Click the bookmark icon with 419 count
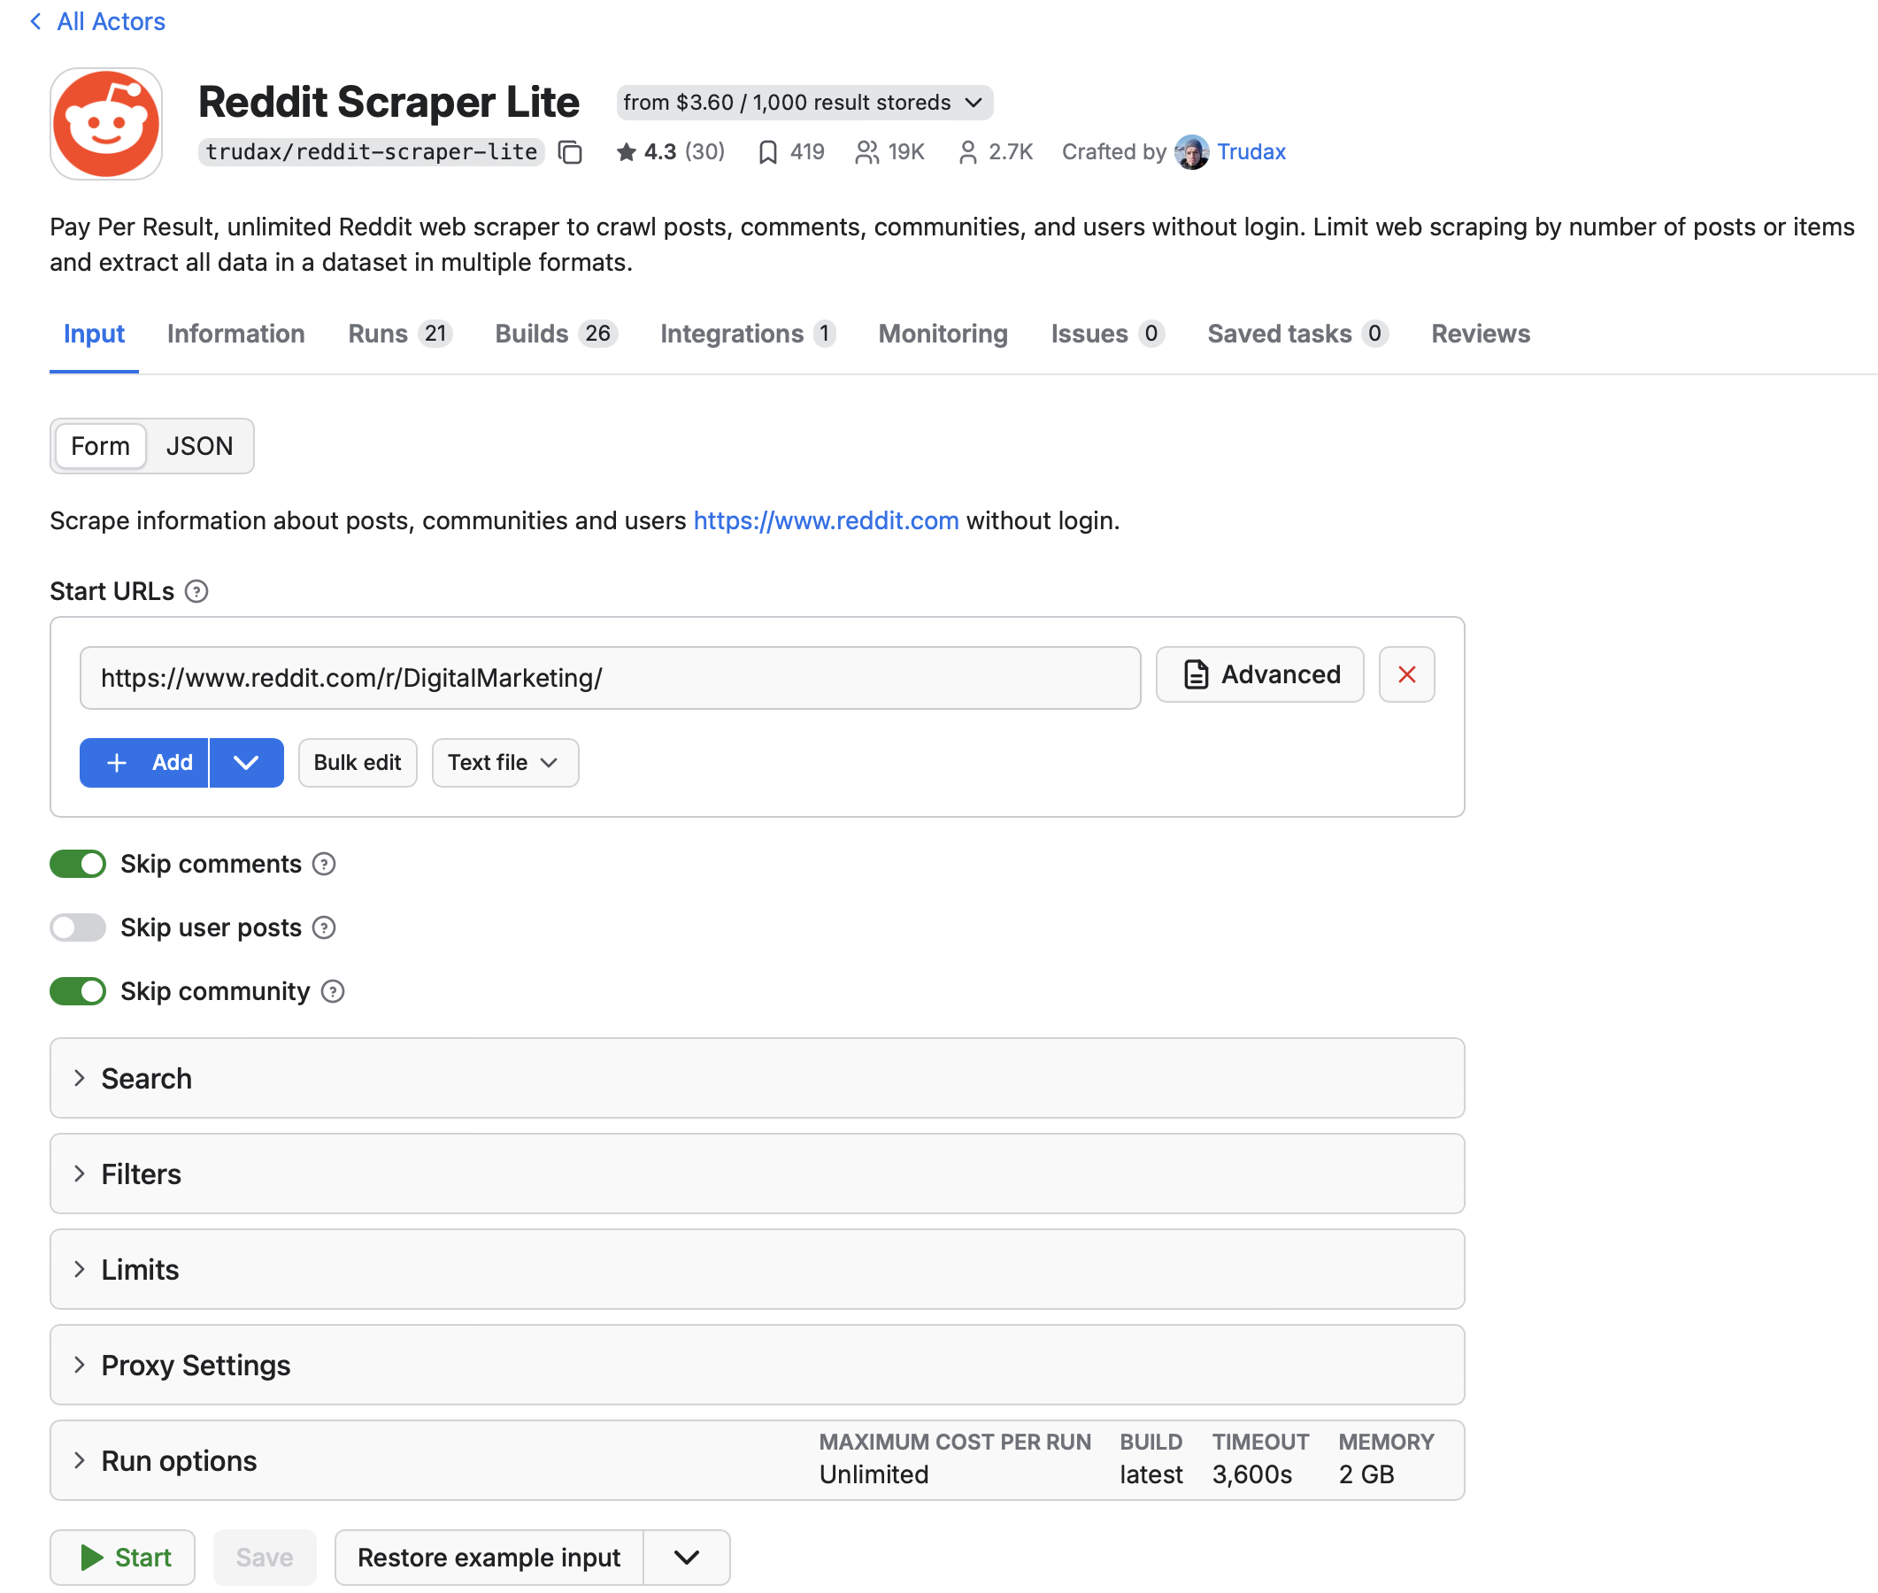This screenshot has width=1878, height=1593. 767,152
